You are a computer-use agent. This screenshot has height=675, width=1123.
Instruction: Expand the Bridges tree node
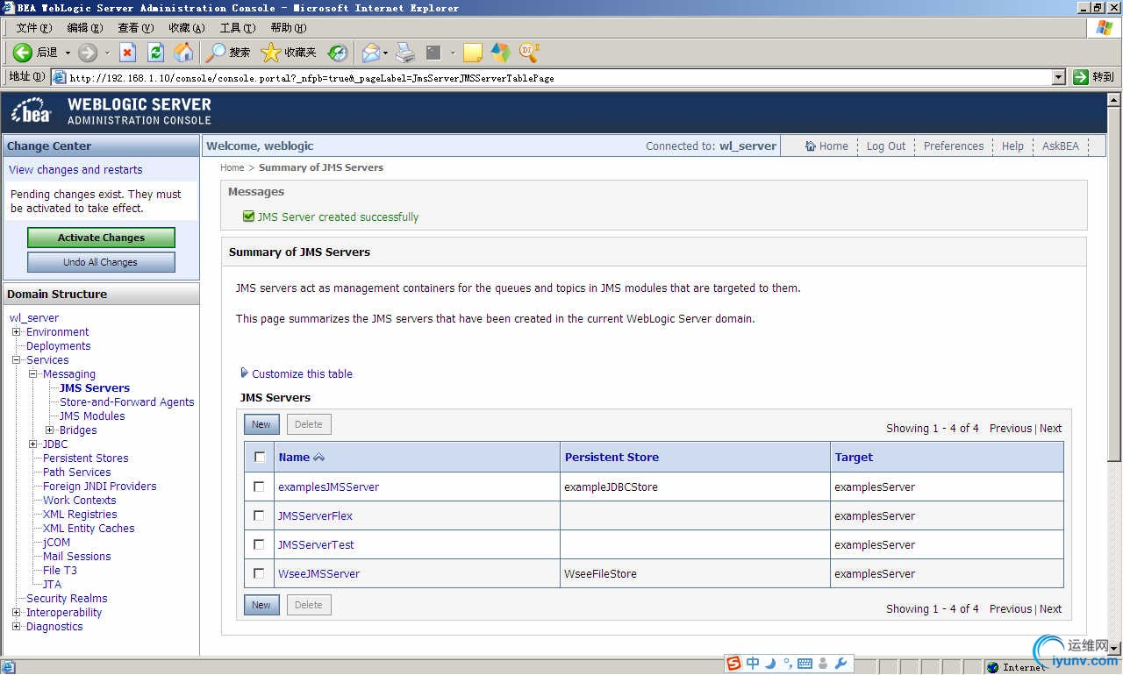click(50, 430)
